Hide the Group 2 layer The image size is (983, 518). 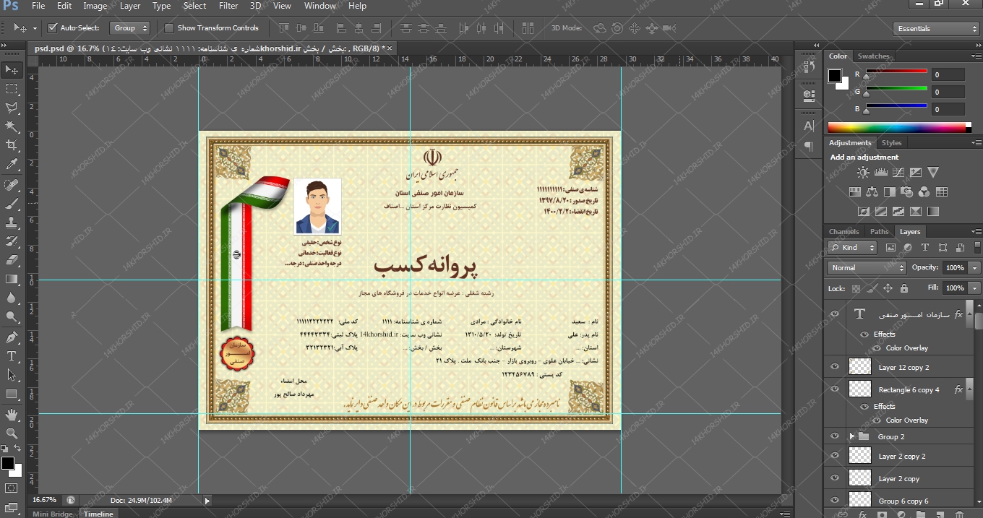pos(835,436)
